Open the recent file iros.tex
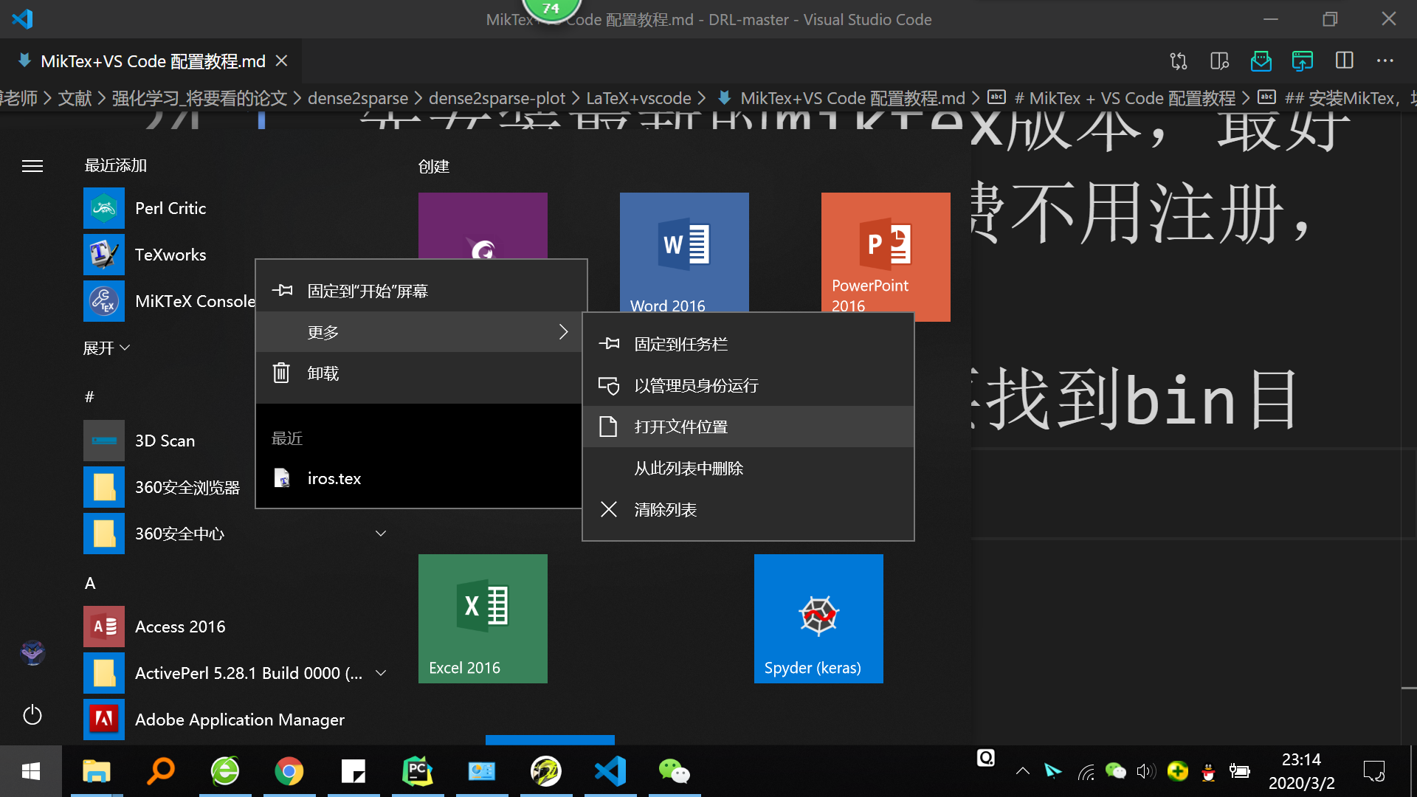 tap(334, 477)
